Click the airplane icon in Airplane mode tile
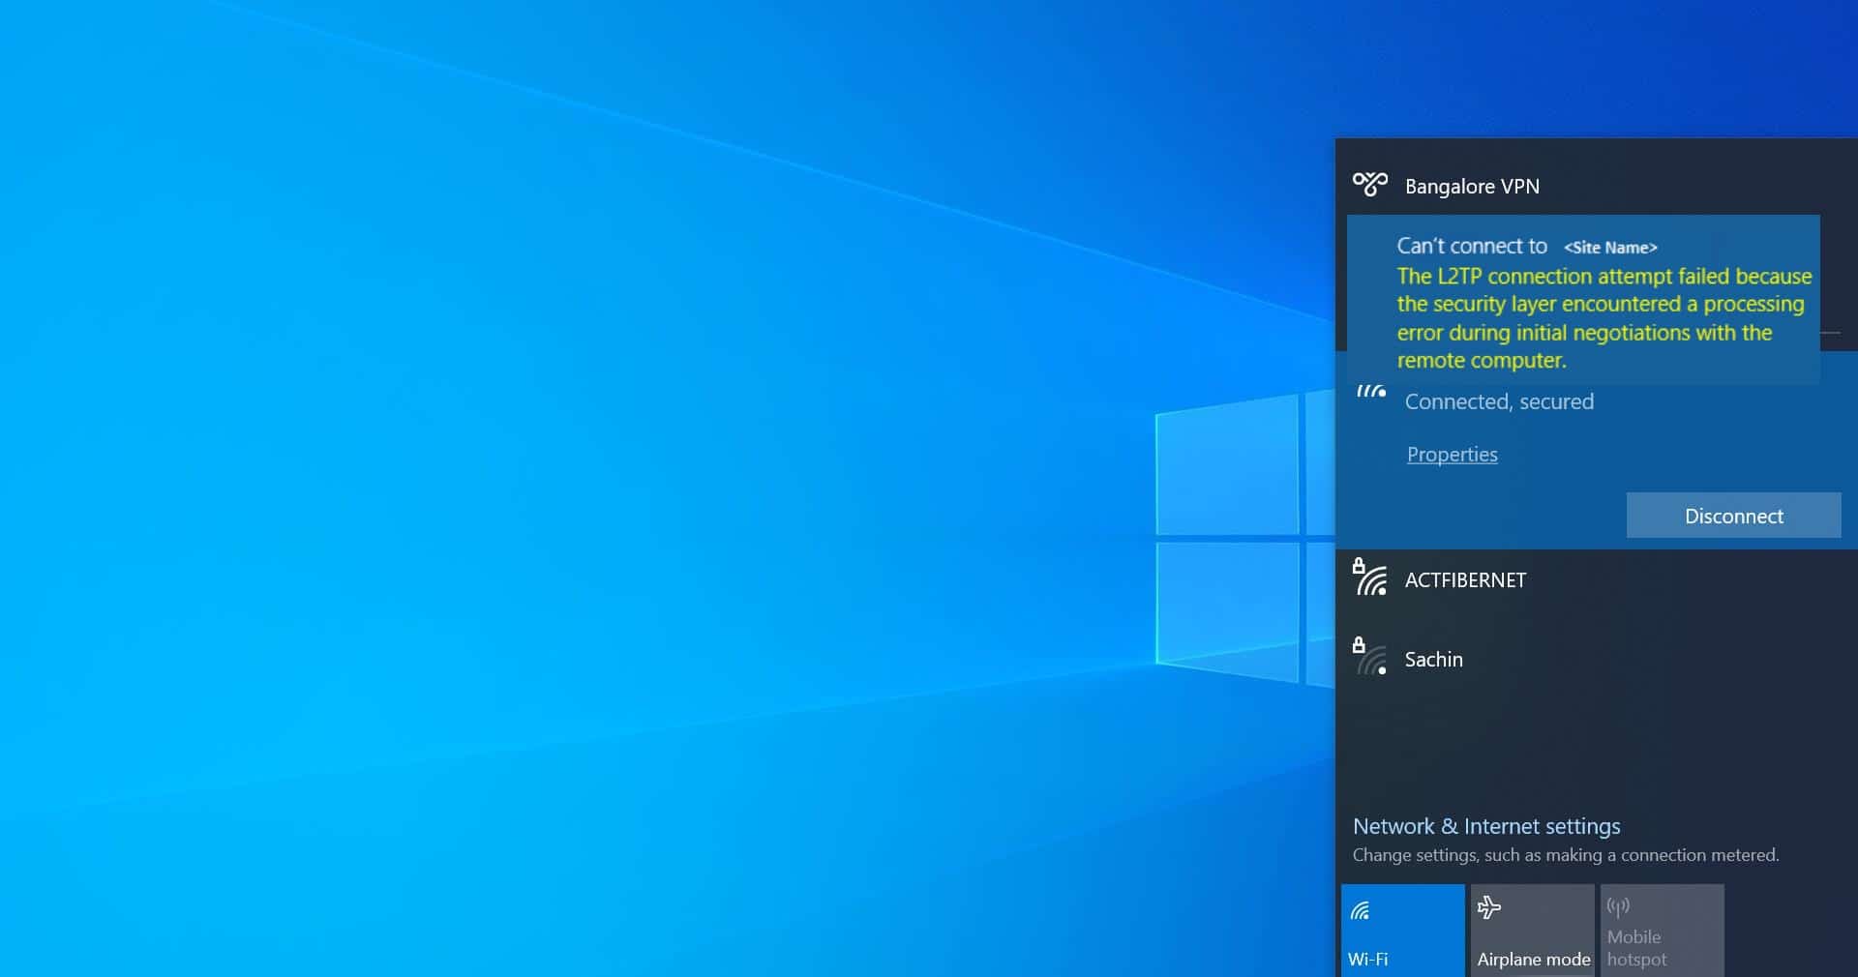The width and height of the screenshot is (1858, 977). 1489,907
